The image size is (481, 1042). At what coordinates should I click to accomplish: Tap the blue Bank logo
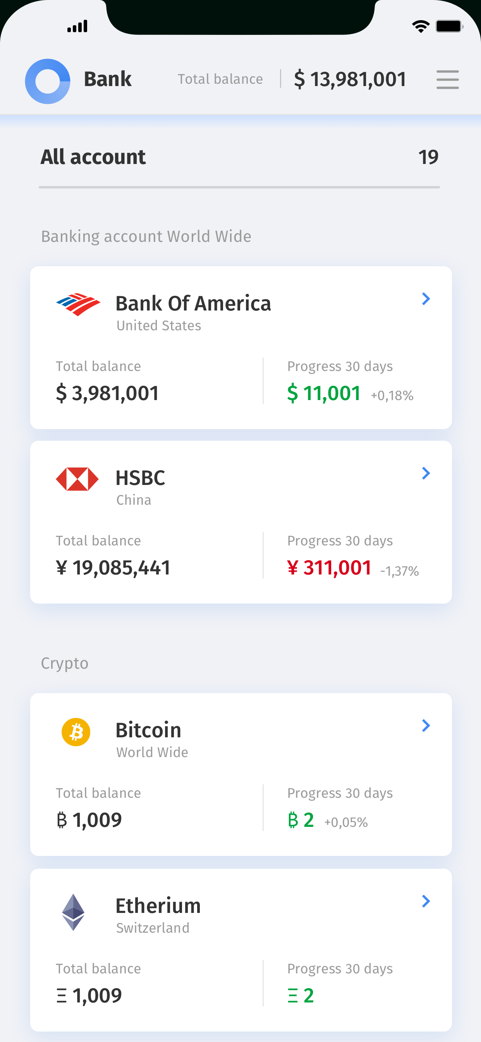(48, 81)
